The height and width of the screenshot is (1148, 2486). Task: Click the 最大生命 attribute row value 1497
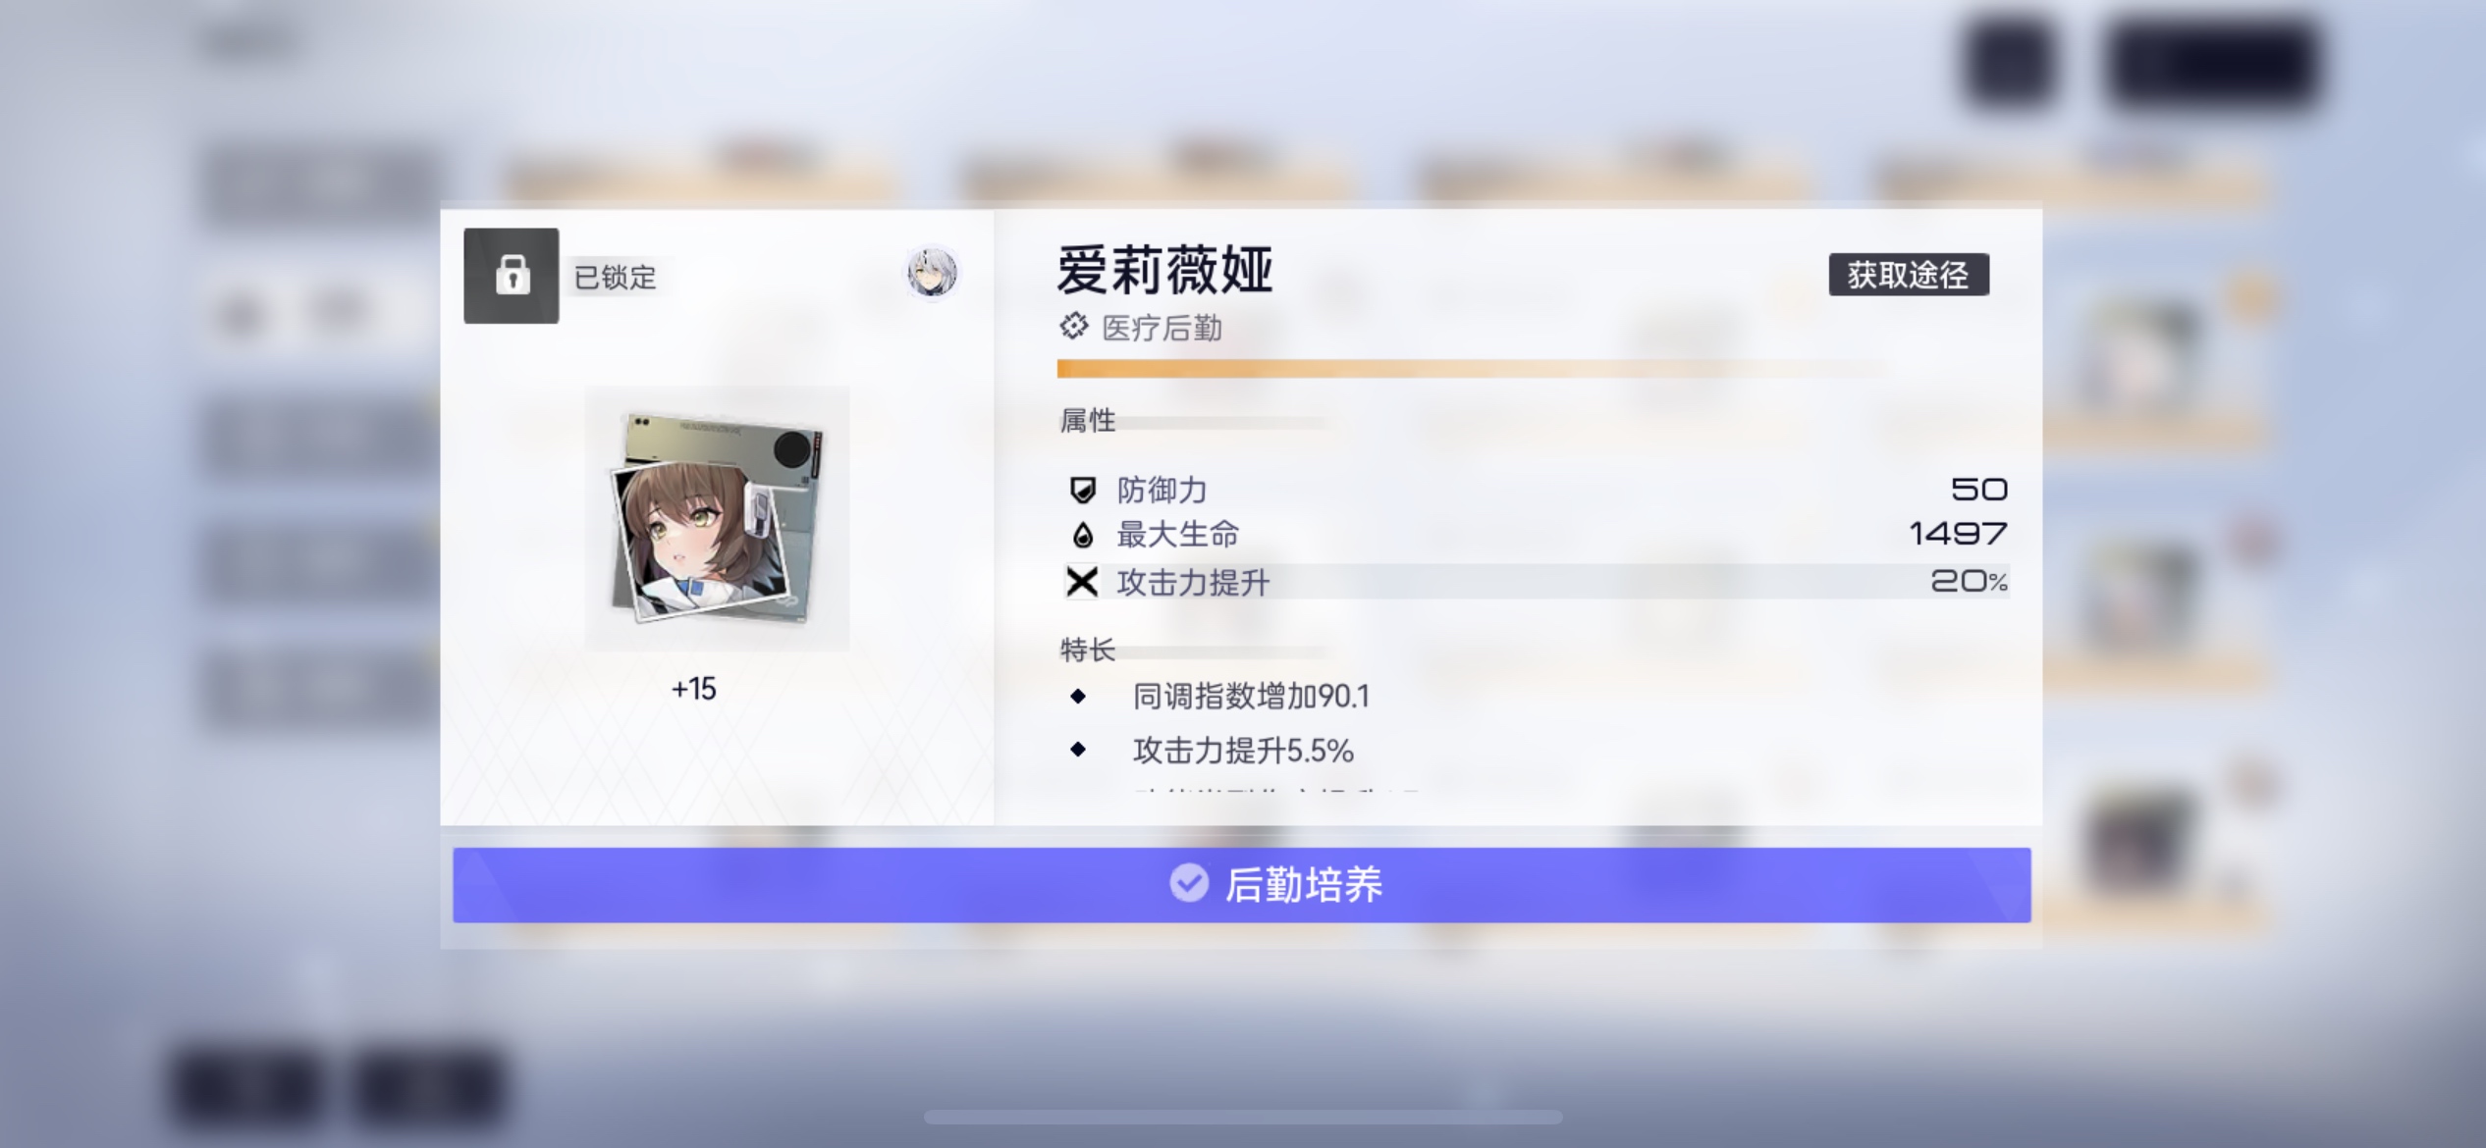[1958, 533]
